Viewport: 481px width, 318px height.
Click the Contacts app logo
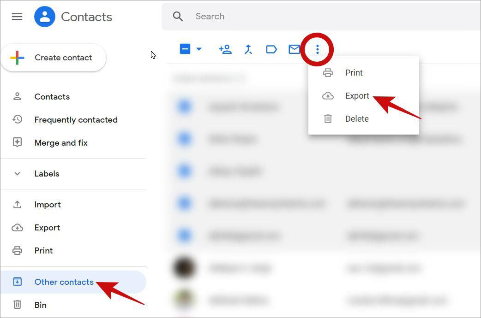coord(45,17)
